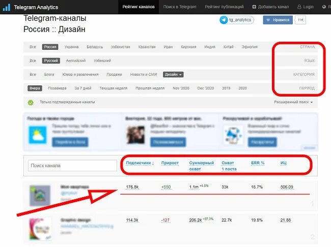
Task: Click the 11K like counter
Action: [x=300, y=20]
